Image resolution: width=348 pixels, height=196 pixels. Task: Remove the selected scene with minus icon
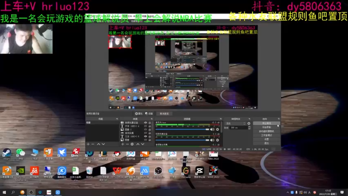click(x=93, y=144)
